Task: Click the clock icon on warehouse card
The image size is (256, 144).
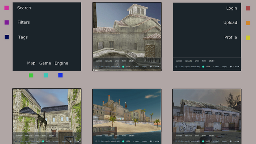Action: pos(176,141)
